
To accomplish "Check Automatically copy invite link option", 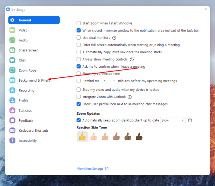I will tap(79, 52).
